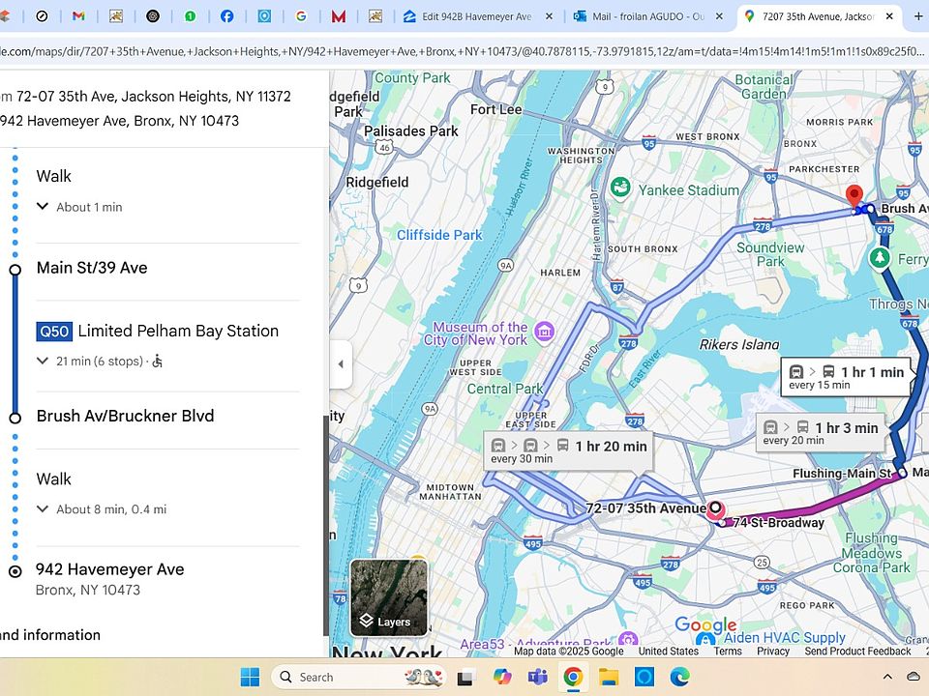Expand the Walk About 8 min details
The image size is (929, 696).
43,509
